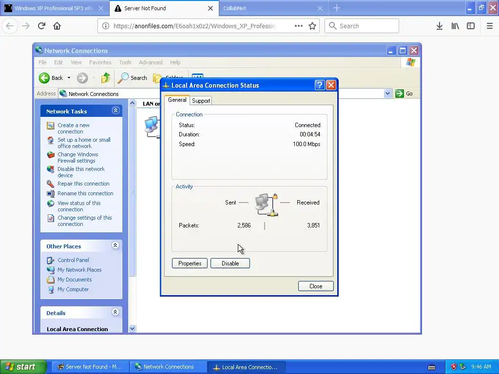Image resolution: width=499 pixels, height=374 pixels.
Task: Click Repair this connection
Action: click(x=83, y=184)
